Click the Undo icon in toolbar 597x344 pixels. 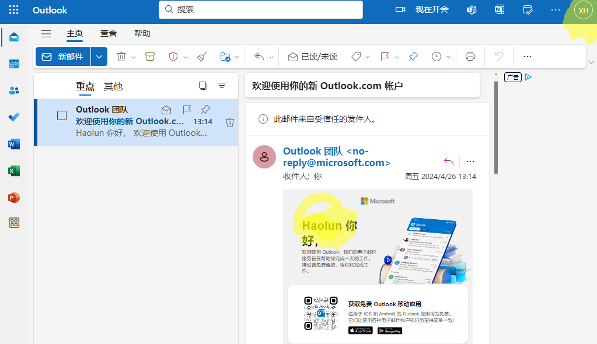click(499, 57)
